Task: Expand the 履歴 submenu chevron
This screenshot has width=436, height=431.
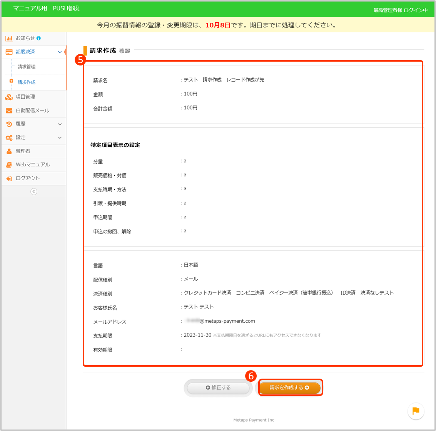Action: click(60, 124)
